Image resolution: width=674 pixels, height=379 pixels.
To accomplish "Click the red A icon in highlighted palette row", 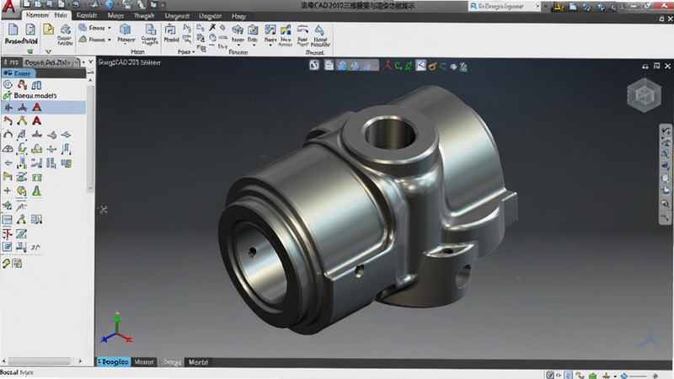I will tap(37, 107).
